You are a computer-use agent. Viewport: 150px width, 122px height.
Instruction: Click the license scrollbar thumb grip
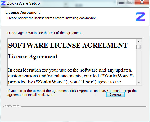tap(139, 47)
